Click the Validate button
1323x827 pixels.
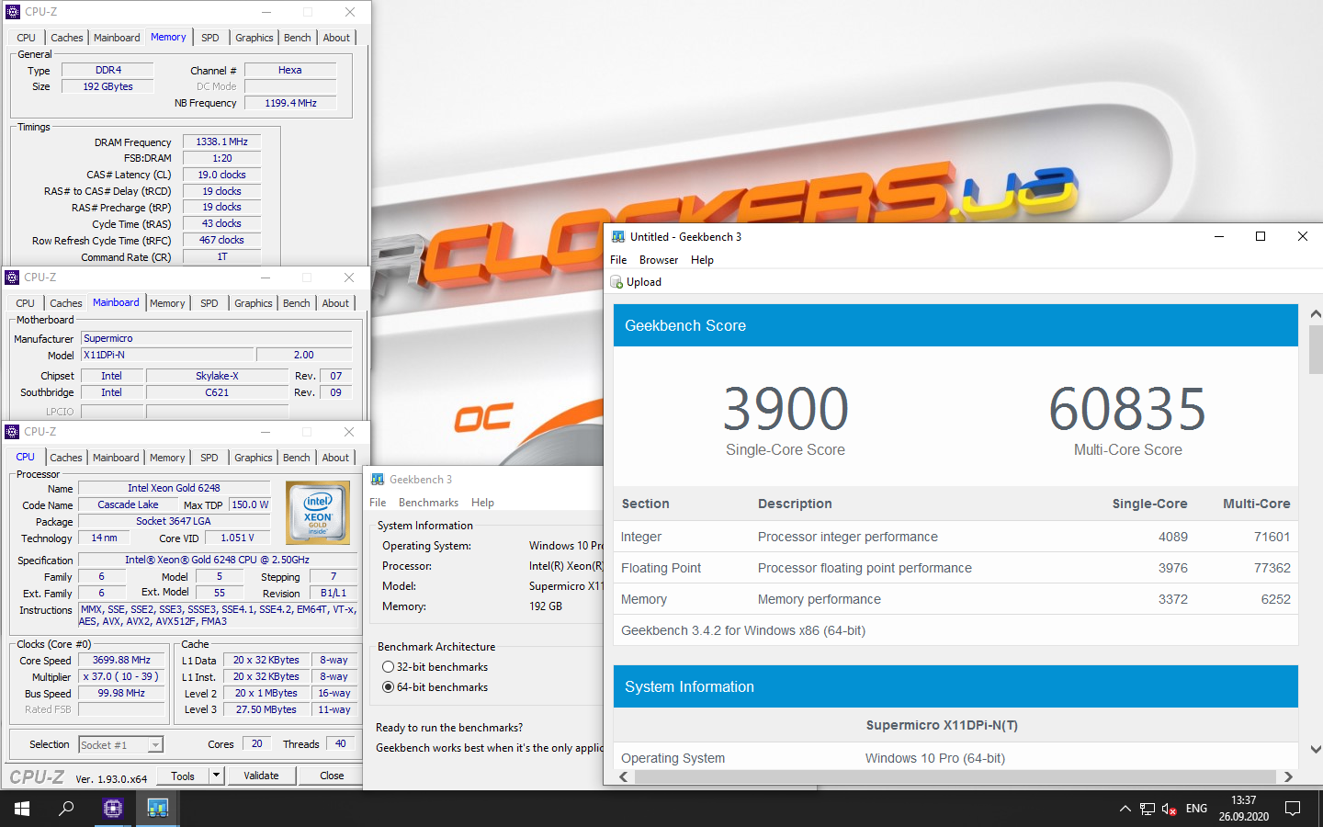click(x=261, y=776)
